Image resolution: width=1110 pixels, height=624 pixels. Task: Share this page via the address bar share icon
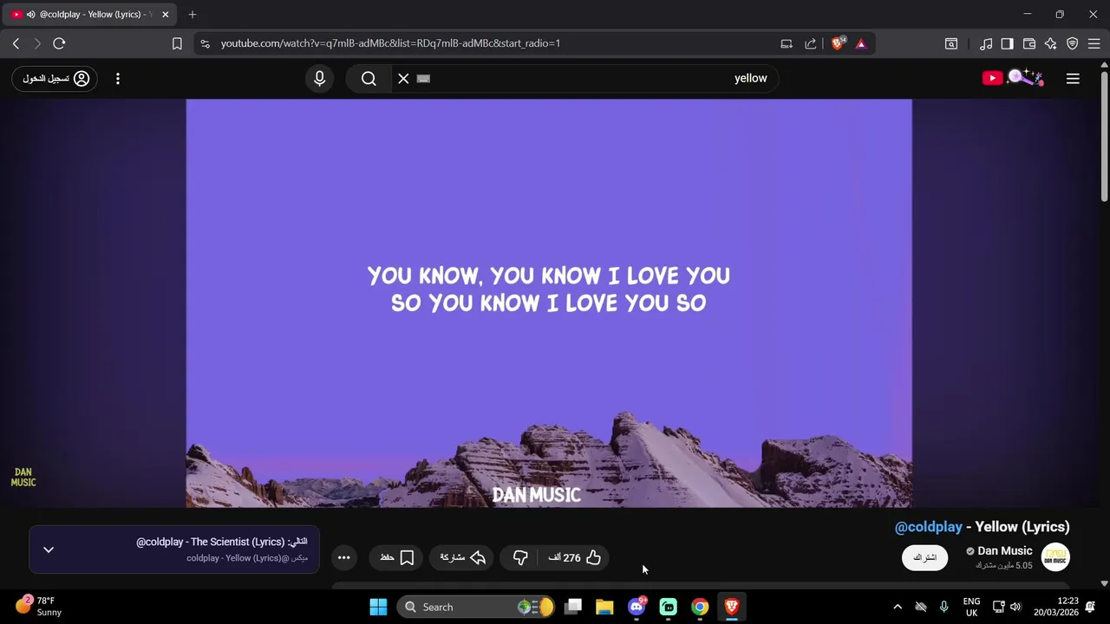pyautogui.click(x=811, y=43)
